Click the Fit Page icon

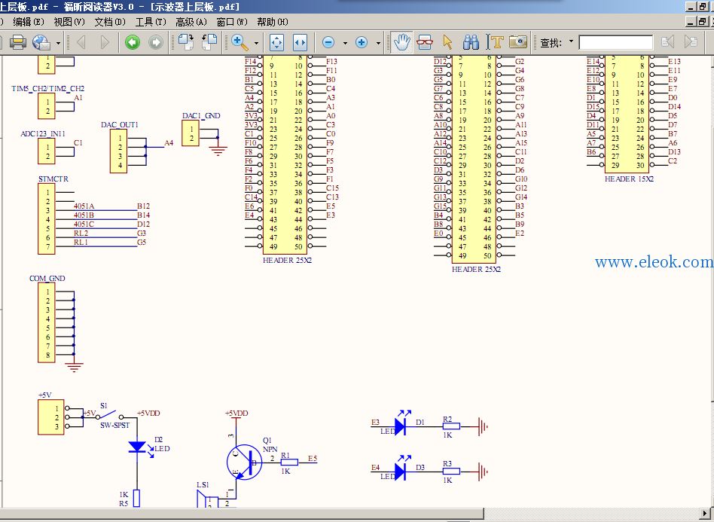point(277,42)
